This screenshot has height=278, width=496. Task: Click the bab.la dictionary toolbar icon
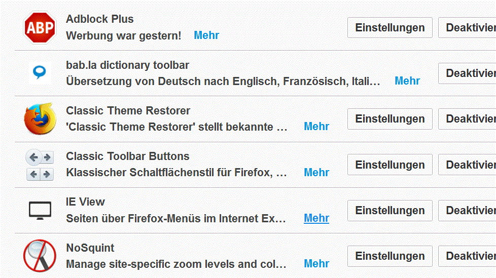[x=40, y=72]
